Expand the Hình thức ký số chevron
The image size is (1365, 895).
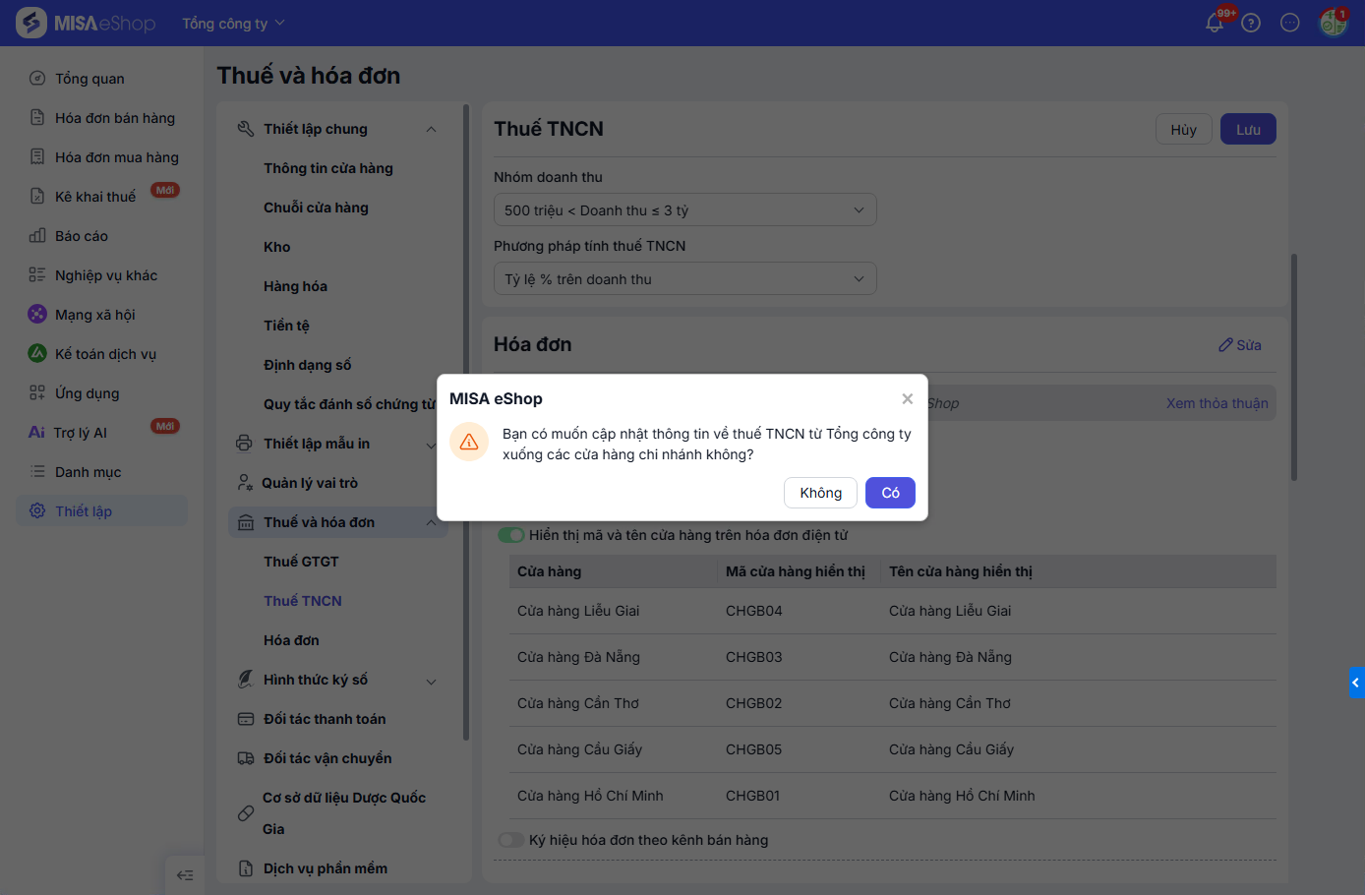click(431, 681)
